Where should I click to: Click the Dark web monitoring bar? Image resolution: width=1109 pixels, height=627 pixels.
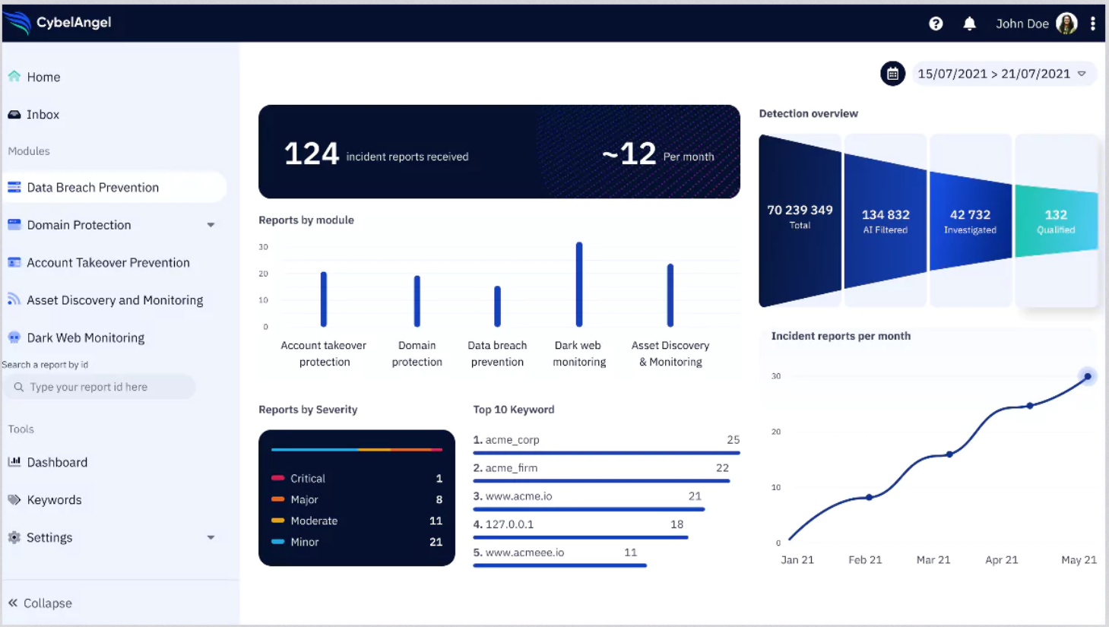coord(579,284)
